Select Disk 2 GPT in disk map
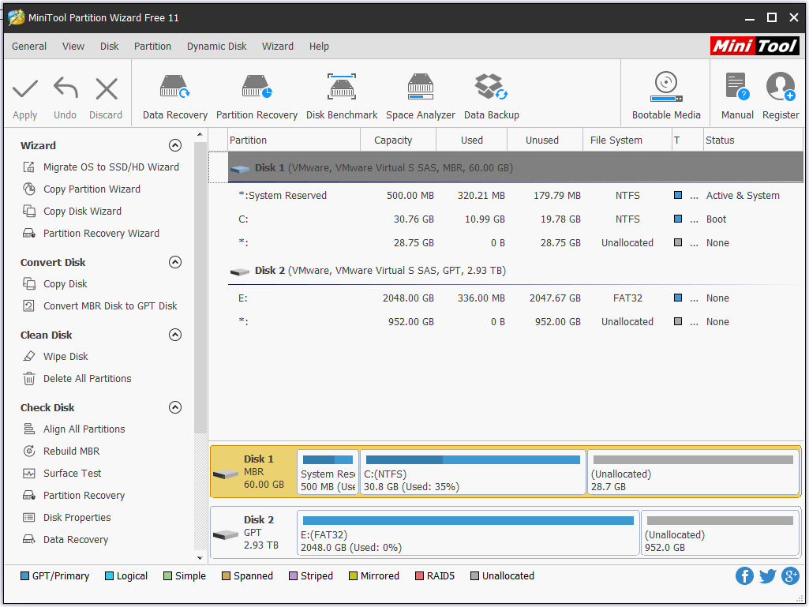The image size is (809, 607). tap(253, 533)
